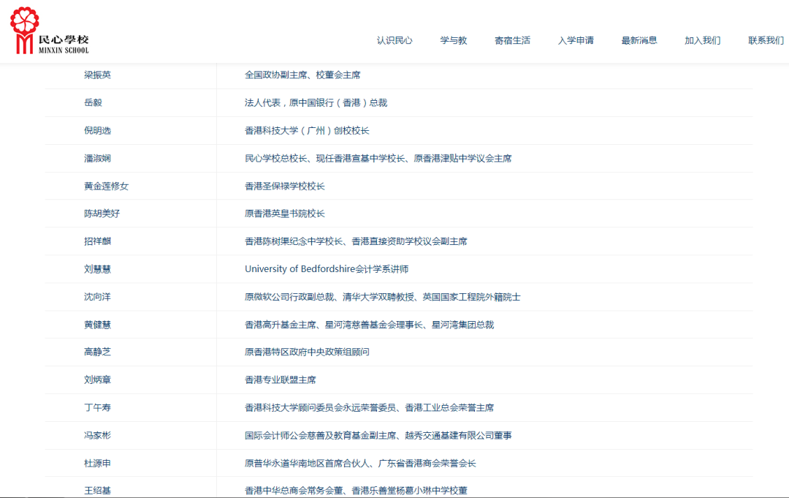Image resolution: width=789 pixels, height=498 pixels.
Task: Select the name 杜源申
Action: pyautogui.click(x=97, y=463)
